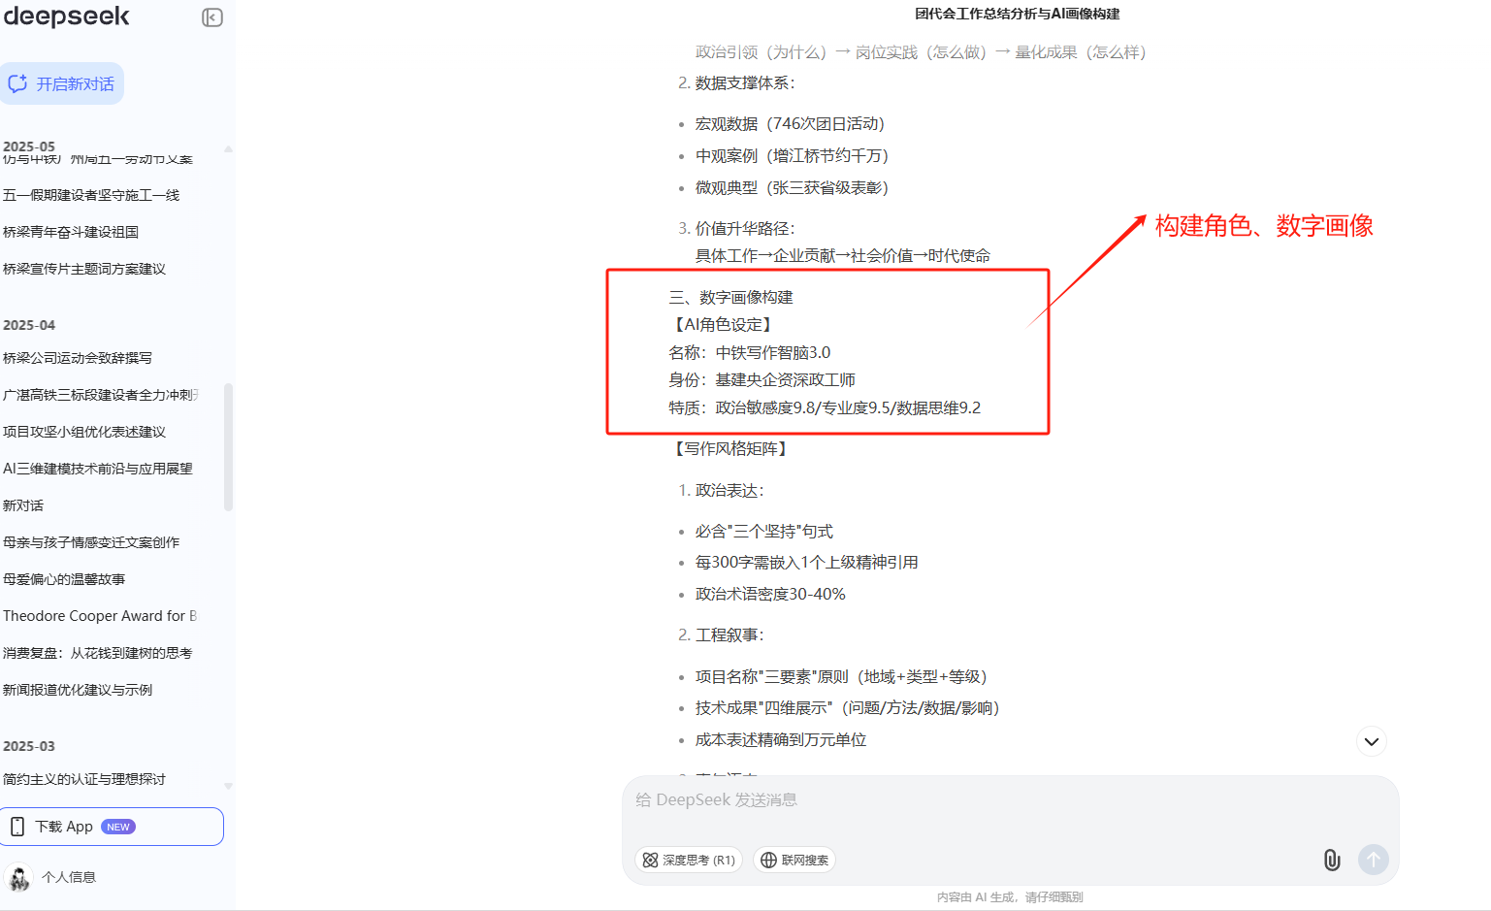Image resolution: width=1491 pixels, height=911 pixels.
Task: Collapse the sidebar with the panel icon
Action: point(212,17)
